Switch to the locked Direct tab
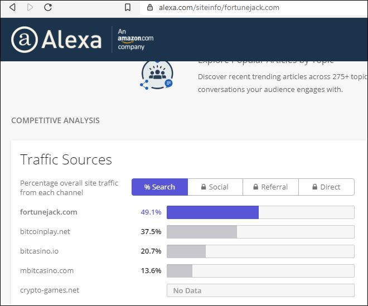The image size is (368, 306). point(326,187)
